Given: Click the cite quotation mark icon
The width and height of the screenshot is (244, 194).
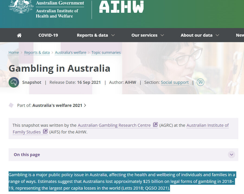Looking at the screenshot, I should pos(200,82).
